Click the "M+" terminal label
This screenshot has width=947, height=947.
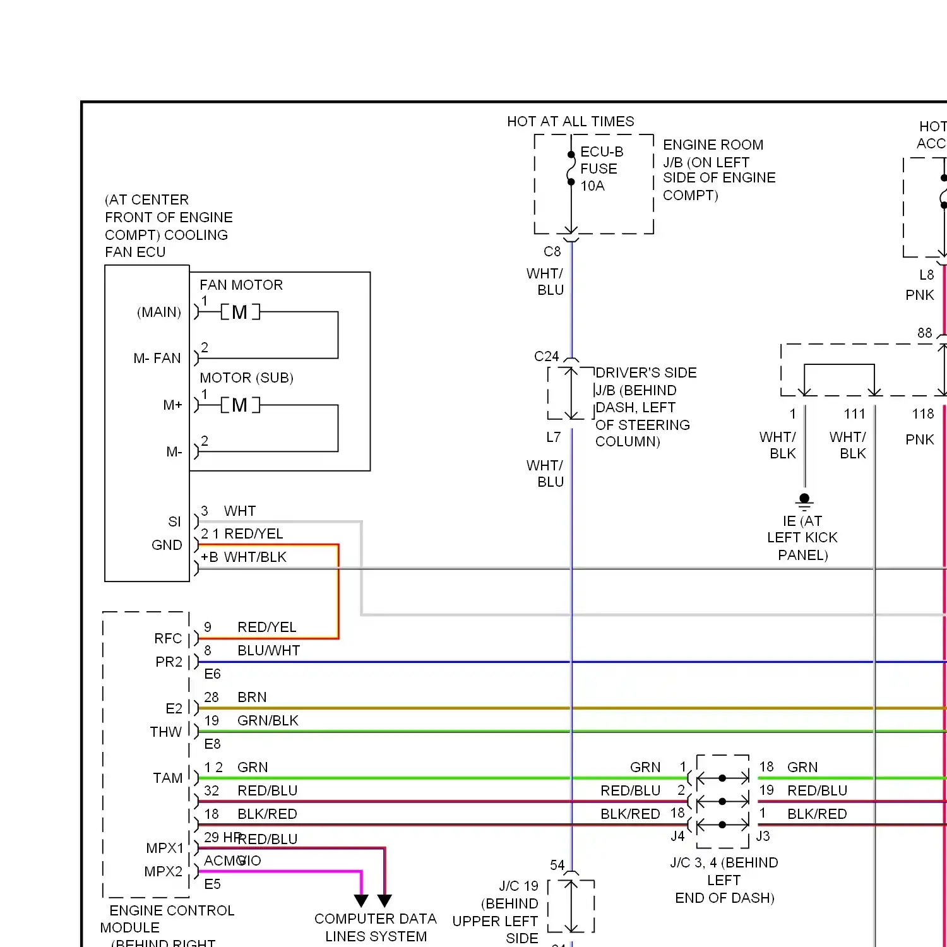click(172, 405)
